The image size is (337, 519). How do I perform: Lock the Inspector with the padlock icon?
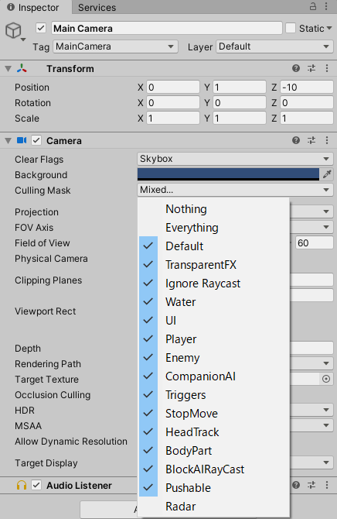tap(312, 6)
